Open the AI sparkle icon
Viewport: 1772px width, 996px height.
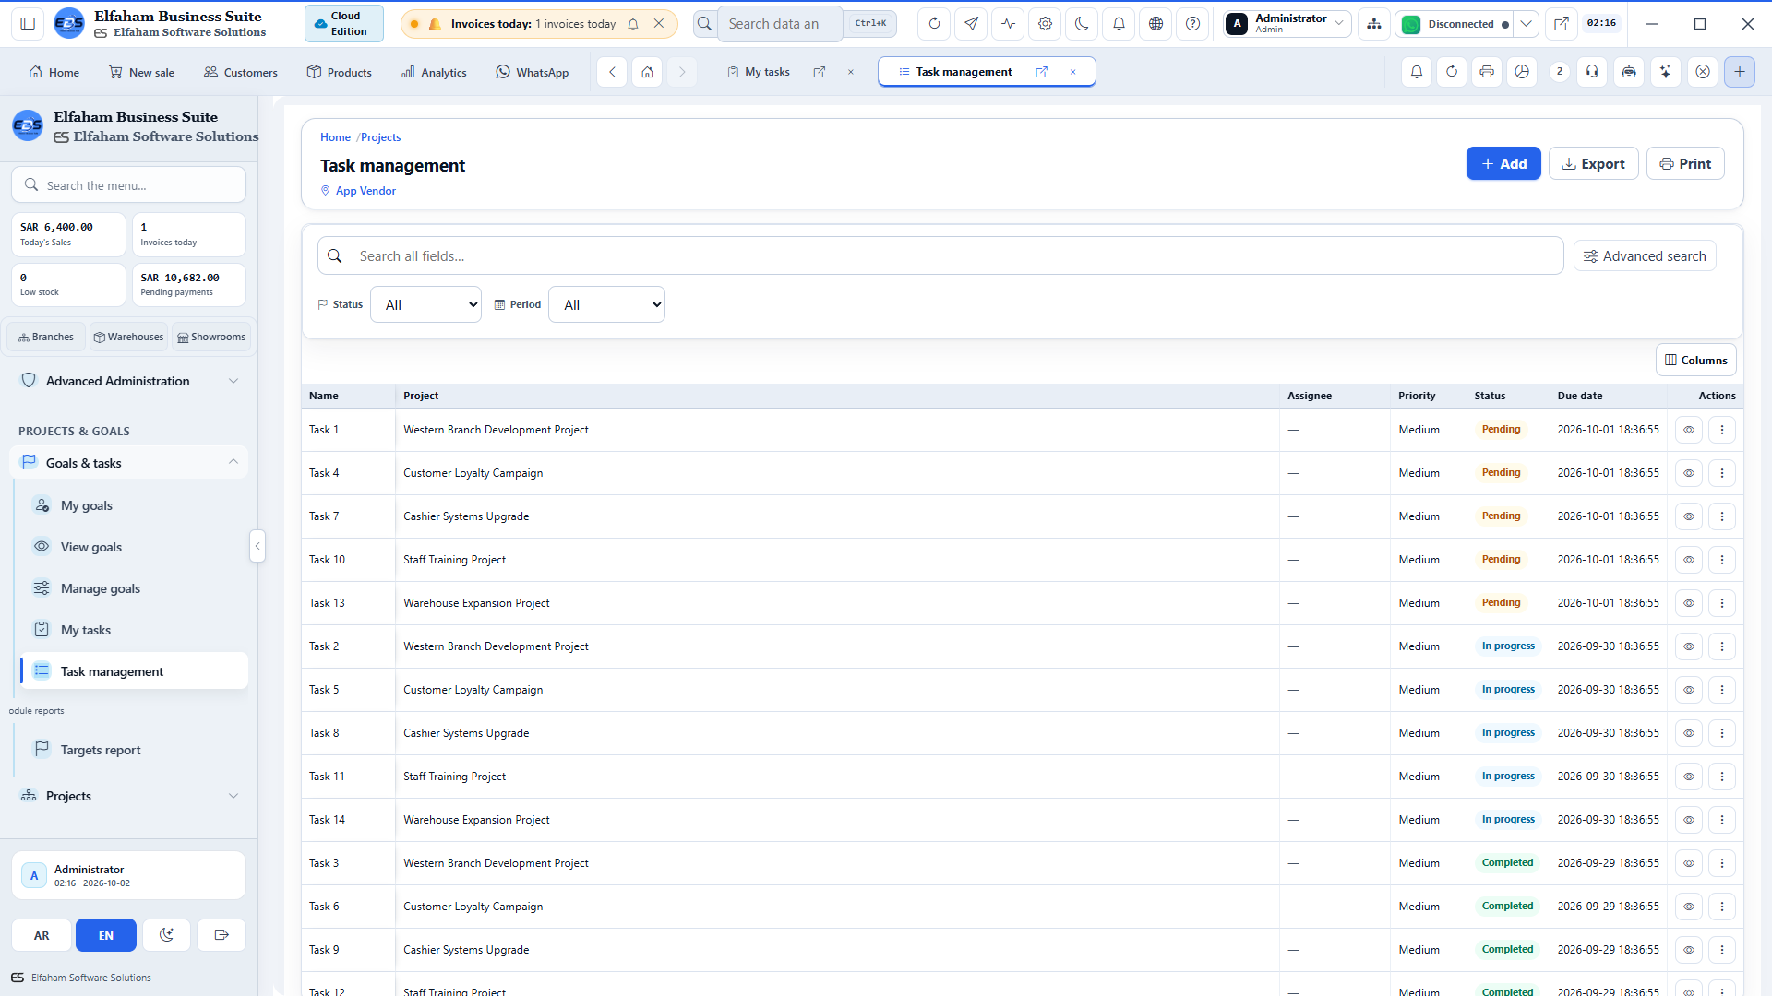1665,72
